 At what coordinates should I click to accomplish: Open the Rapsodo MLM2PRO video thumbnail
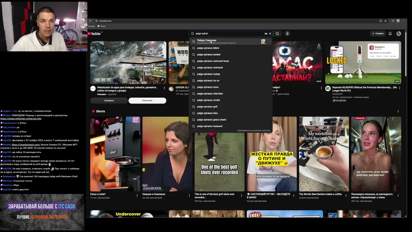tap(363, 63)
